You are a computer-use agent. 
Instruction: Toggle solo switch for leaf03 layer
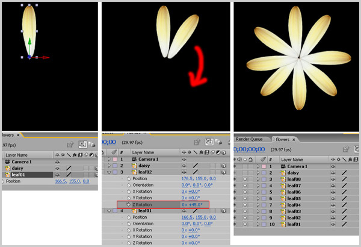pos(245,211)
